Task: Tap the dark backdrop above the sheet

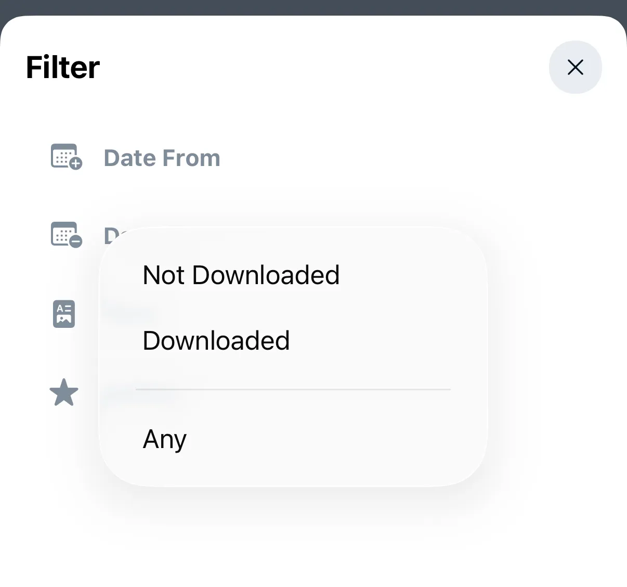Action: click(x=312, y=6)
